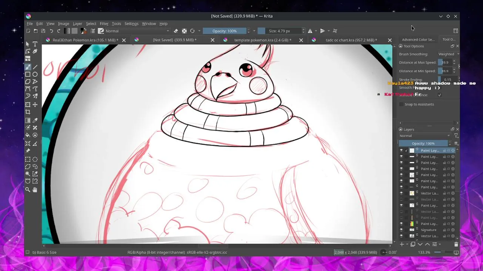Open layer options menu beside Opacity
The image size is (483, 271).
tap(456, 143)
